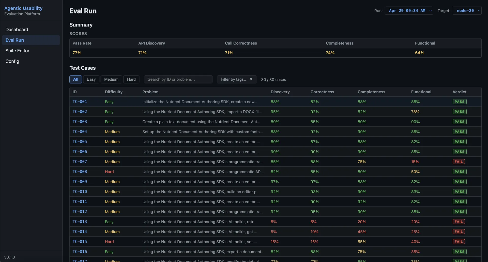Open test case TC-002
Screen dimensions: 488x262
(80, 112)
